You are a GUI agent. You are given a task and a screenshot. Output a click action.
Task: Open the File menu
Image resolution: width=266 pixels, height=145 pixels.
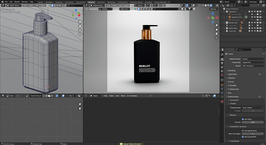[x=6, y=2]
